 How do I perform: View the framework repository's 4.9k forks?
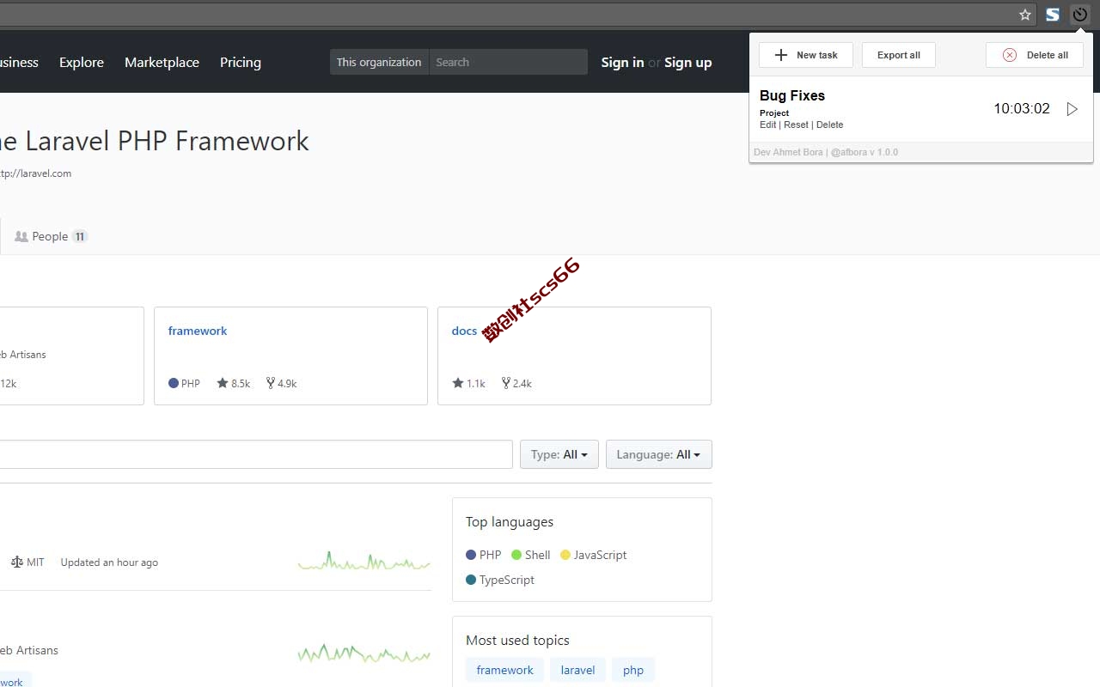point(282,383)
